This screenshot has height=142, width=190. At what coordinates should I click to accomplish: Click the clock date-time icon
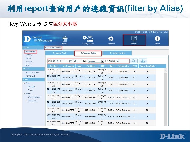[136, 32]
